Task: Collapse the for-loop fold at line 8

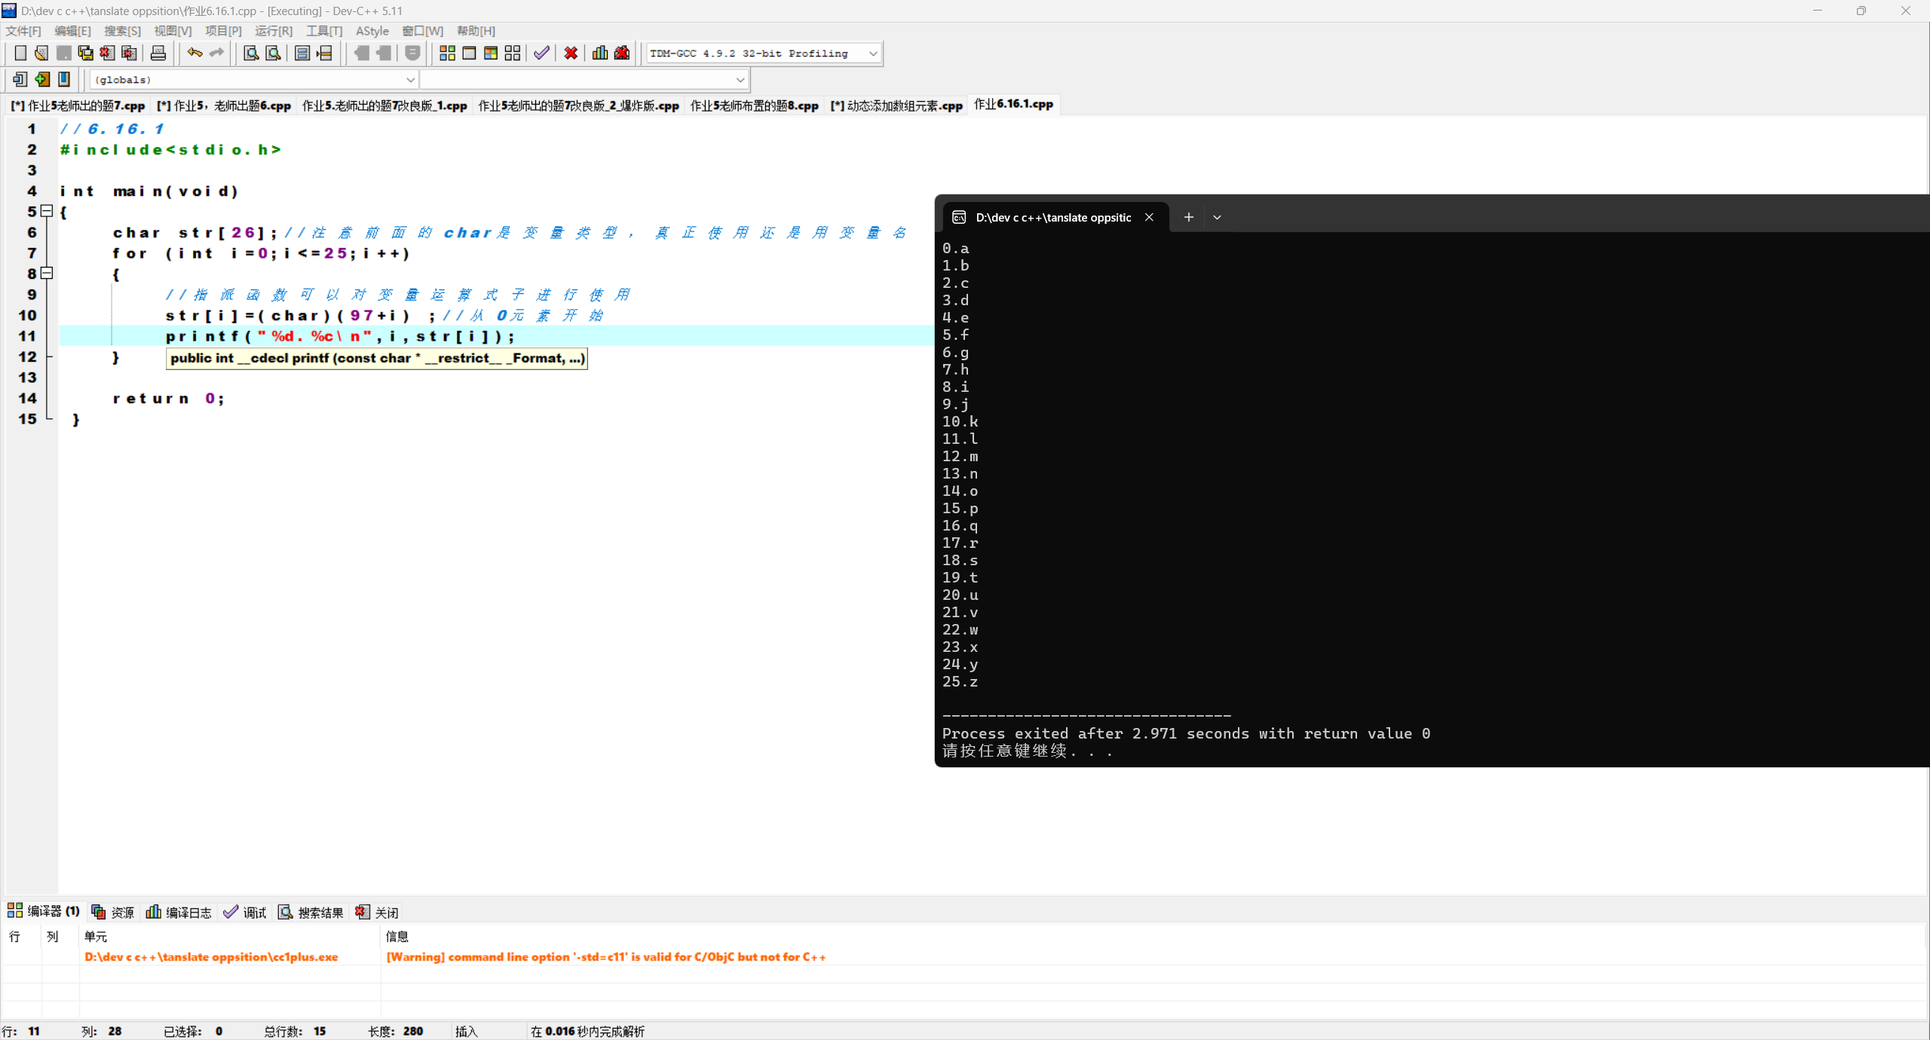Action: 47,273
